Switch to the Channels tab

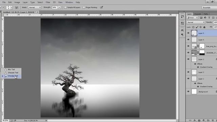(x=197, y=14)
